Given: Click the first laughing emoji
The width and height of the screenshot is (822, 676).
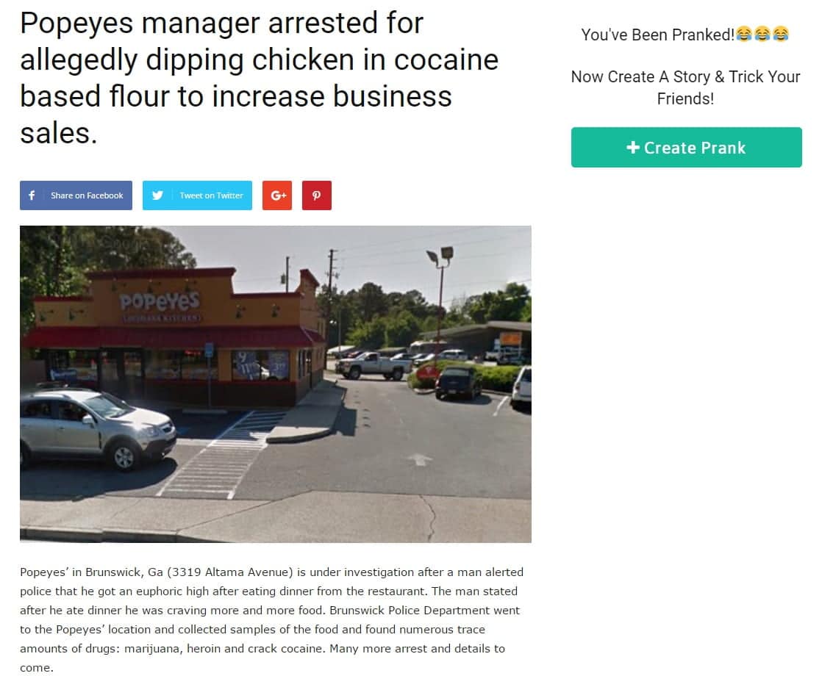Looking at the screenshot, I should [x=743, y=34].
